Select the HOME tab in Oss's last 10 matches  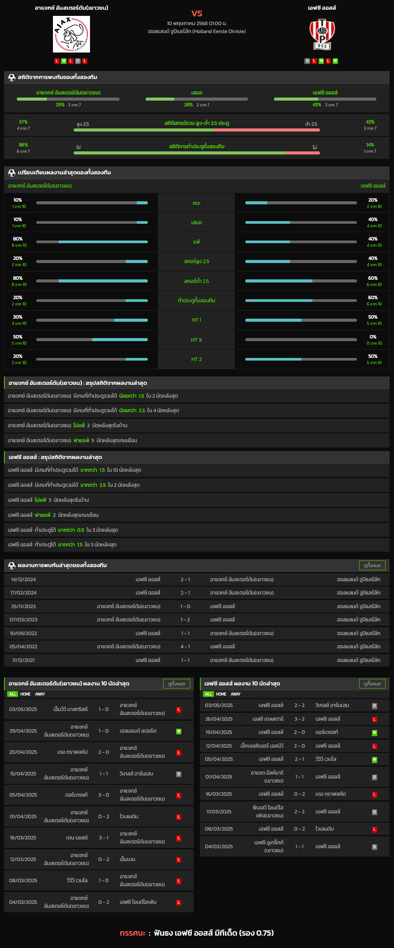click(221, 694)
